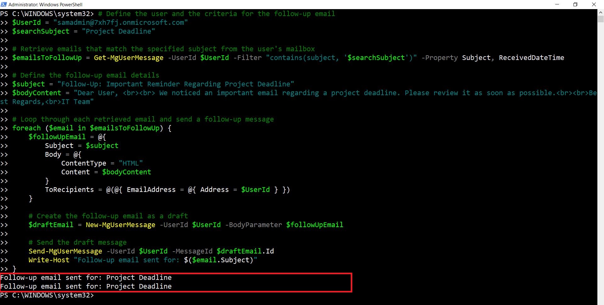Click the ToRecipients property line
Viewport: 604px width, 305px height.
(x=69, y=190)
